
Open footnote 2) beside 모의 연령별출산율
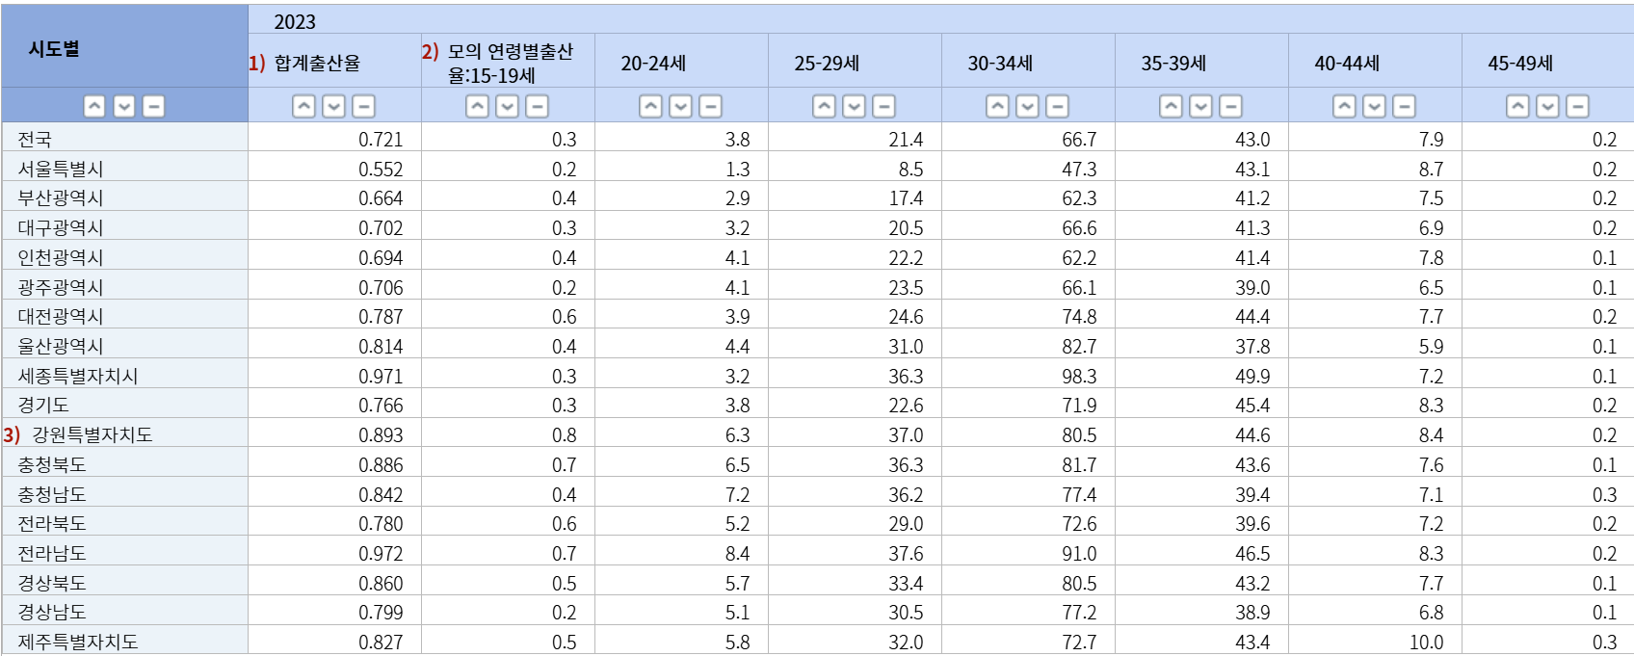pos(430,51)
